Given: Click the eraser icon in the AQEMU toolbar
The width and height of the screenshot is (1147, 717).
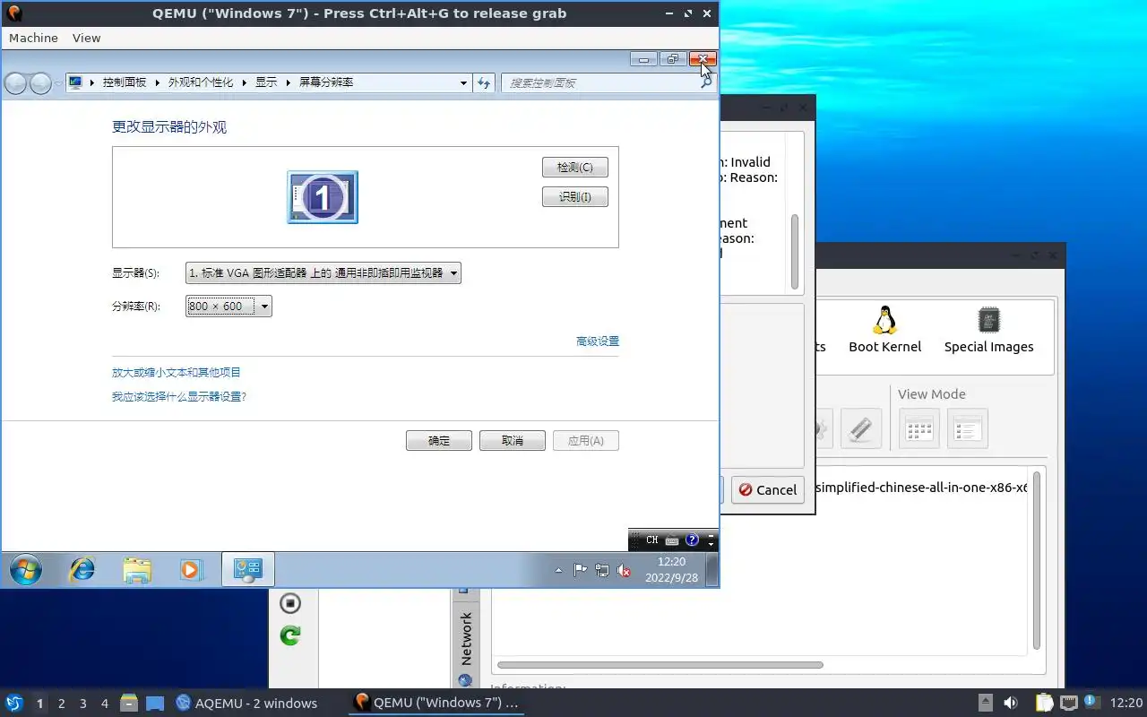Looking at the screenshot, I should (x=860, y=428).
